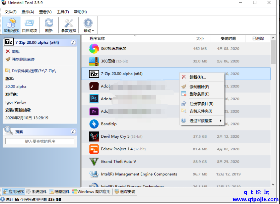Switch to 自启动项 startup items

click(30, 25)
